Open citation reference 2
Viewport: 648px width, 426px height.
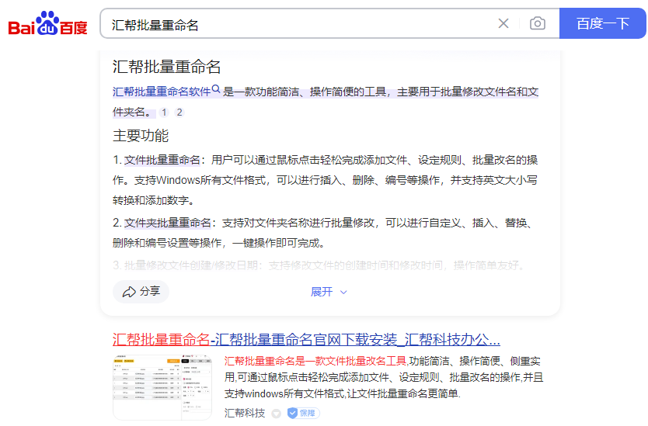[179, 113]
